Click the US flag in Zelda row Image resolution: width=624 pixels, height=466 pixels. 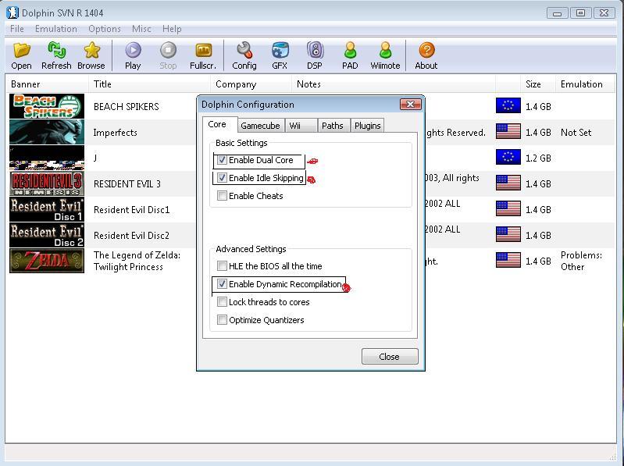coord(508,260)
